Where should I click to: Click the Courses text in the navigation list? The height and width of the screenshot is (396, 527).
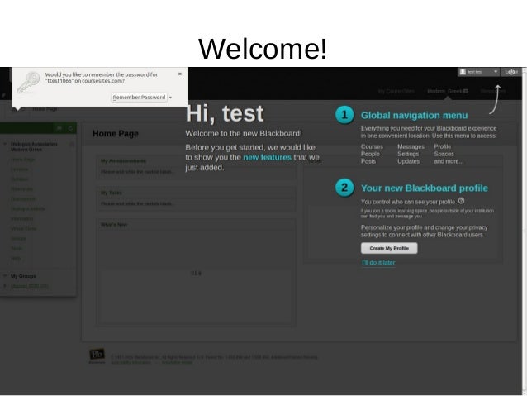[372, 146]
